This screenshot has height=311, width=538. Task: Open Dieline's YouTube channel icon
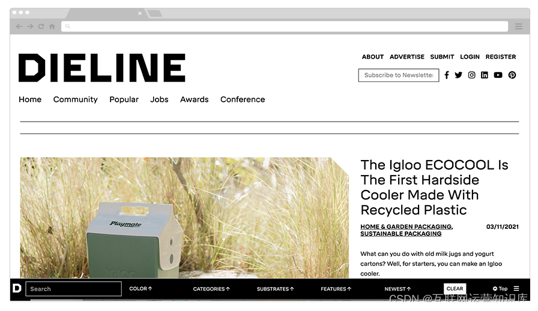pos(498,75)
